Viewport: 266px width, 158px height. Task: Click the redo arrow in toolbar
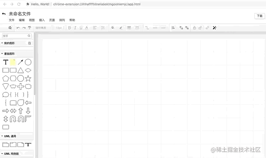tap(24, 28)
